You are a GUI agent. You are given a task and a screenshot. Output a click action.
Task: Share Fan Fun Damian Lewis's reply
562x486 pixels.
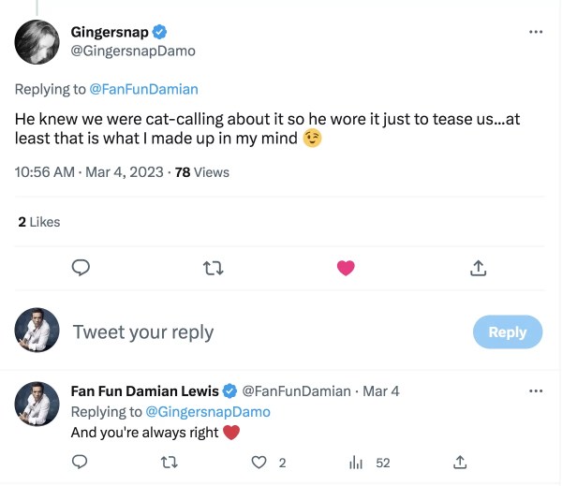460,462
